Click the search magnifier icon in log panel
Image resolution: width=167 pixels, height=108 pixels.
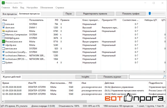coord(164,77)
